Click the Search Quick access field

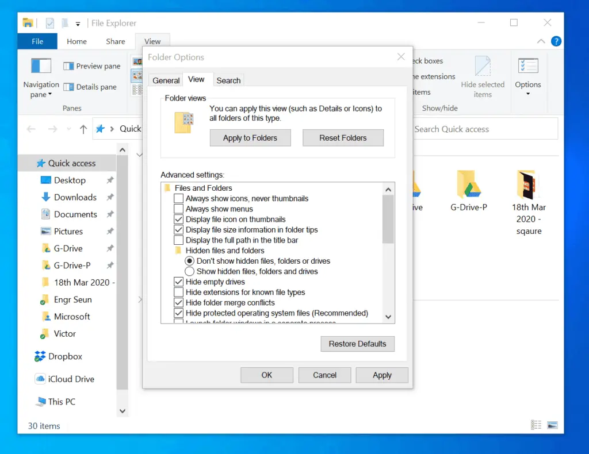click(485, 129)
